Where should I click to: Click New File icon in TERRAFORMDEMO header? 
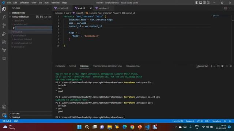tap(37, 17)
